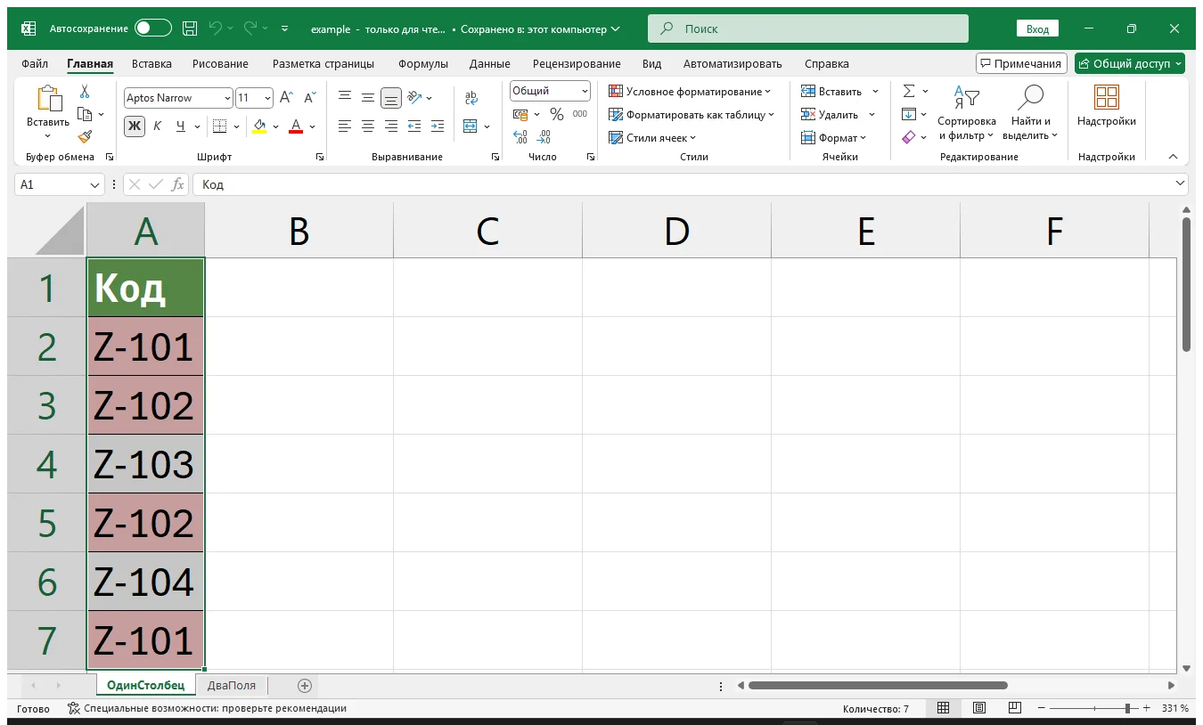Add new sheet with plus icon
This screenshot has width=1203, height=725.
coord(305,686)
